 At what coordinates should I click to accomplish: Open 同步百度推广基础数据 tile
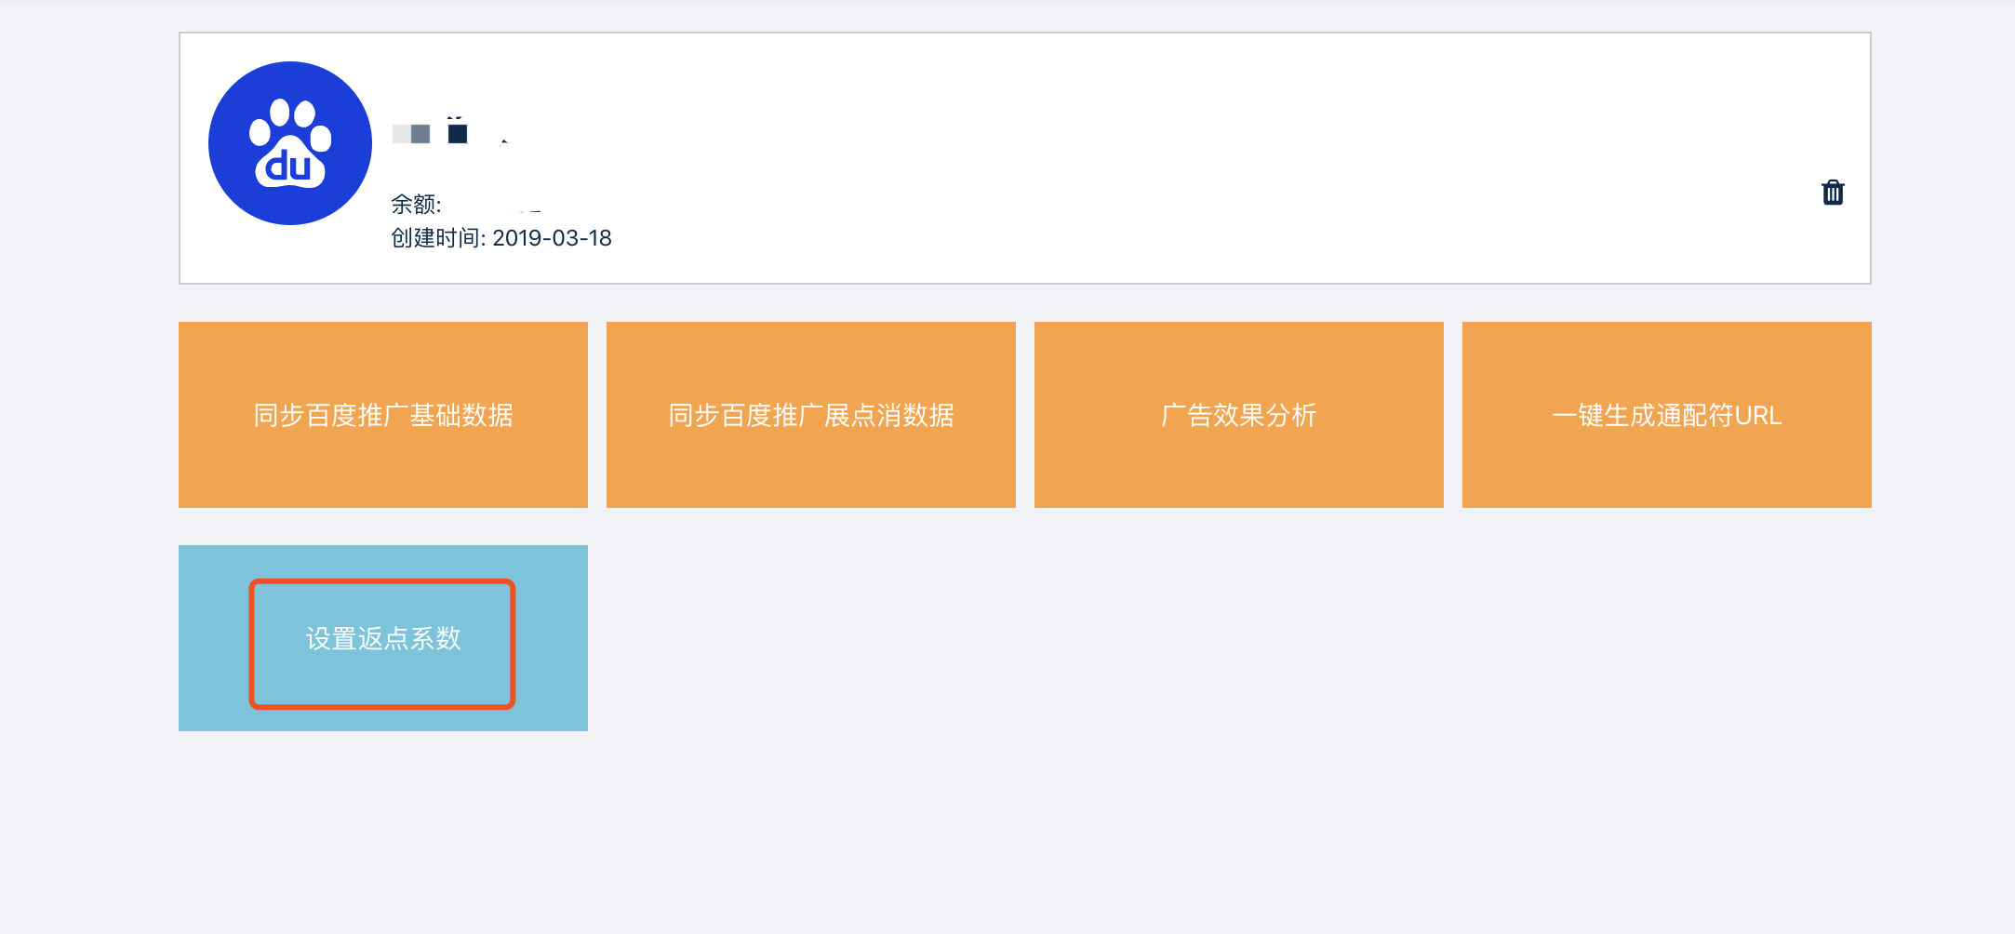click(382, 415)
